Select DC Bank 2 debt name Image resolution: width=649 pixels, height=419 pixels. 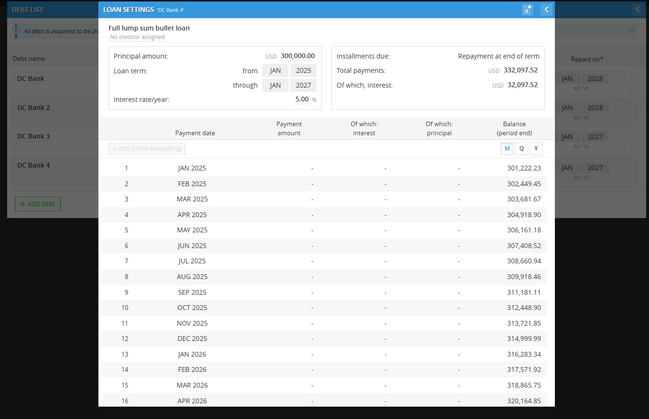pos(33,108)
